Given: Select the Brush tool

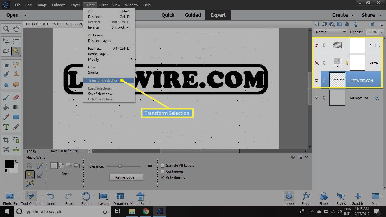Looking at the screenshot, I should pyautogui.click(x=6, y=98).
